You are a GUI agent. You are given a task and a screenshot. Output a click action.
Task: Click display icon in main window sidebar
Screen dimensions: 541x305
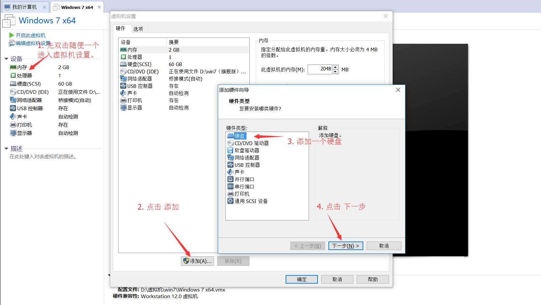coord(13,133)
